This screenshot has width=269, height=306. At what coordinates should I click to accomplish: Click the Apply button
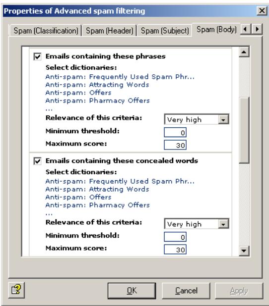coord(239,291)
